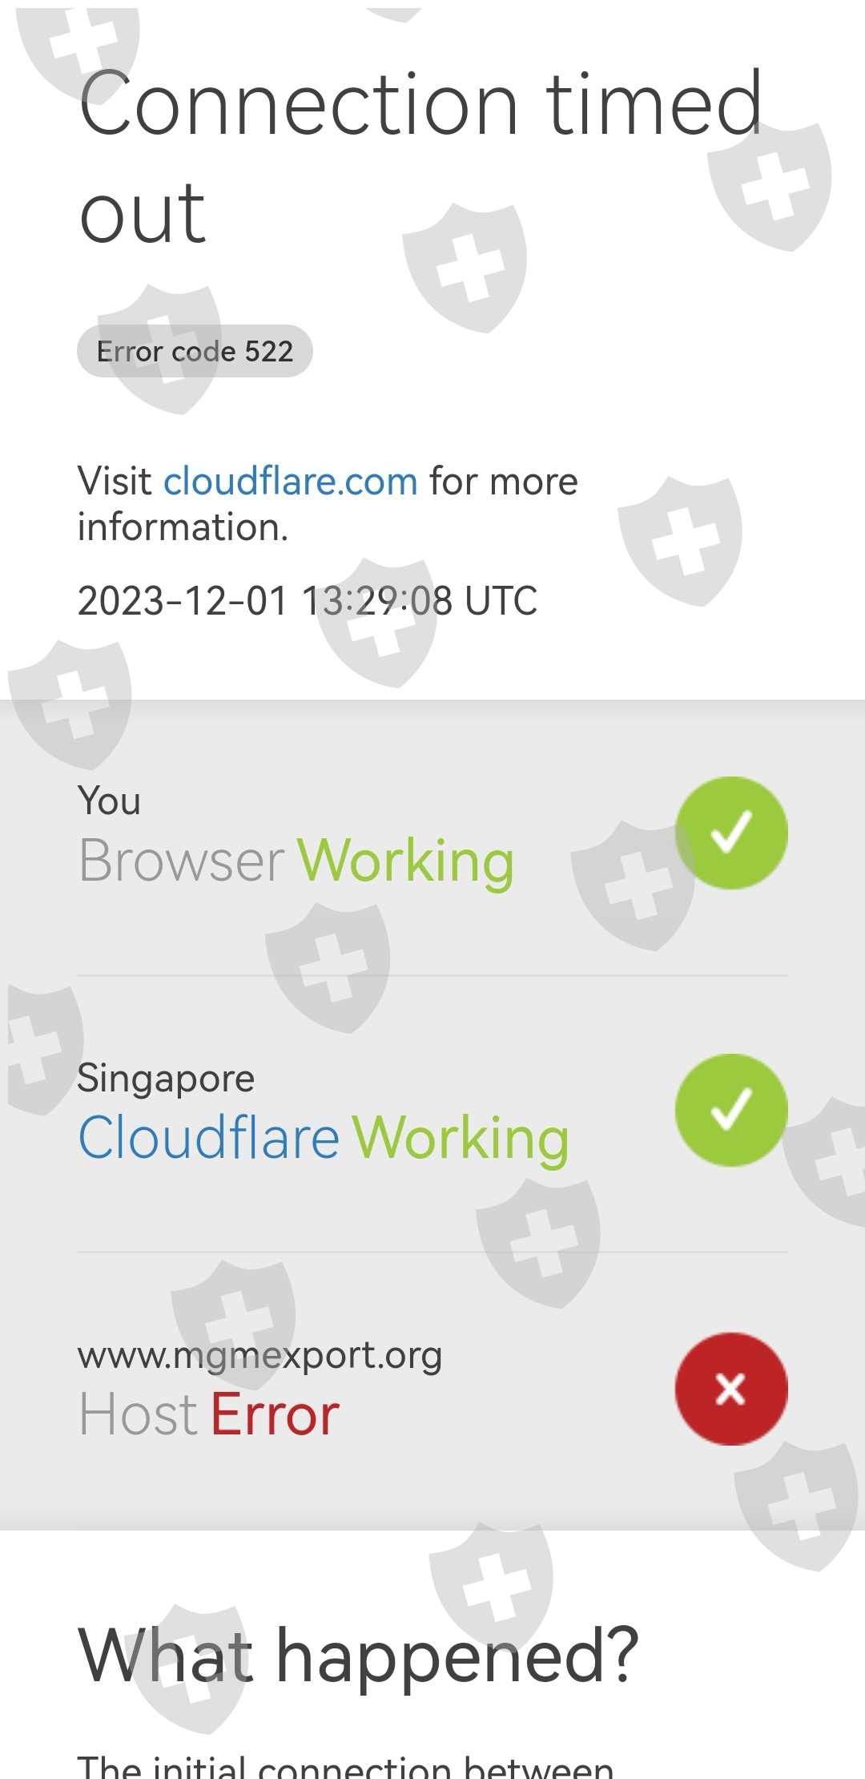Click the shield watermark directly below 'Cloudflare Working'
This screenshot has width=865, height=1779.
[539, 1244]
